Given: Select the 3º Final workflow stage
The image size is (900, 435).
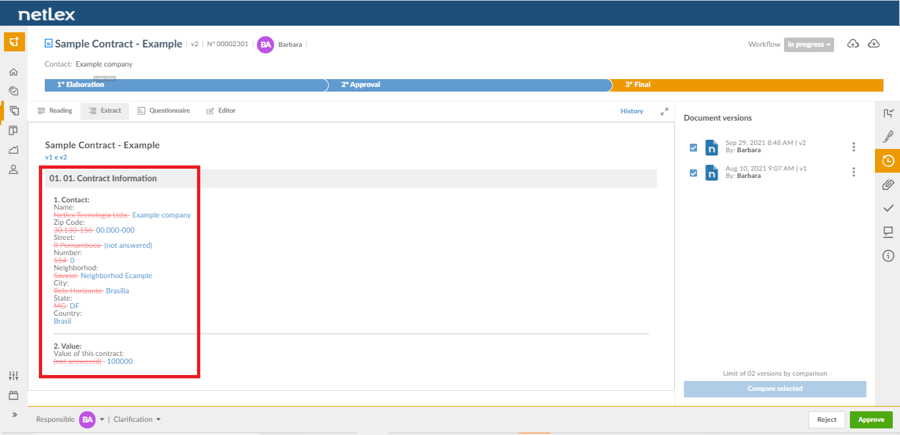Looking at the screenshot, I should click(x=747, y=85).
